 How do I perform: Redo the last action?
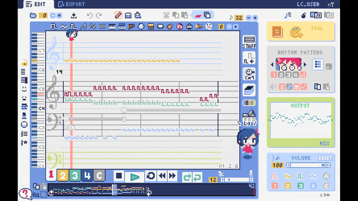coord(99,15)
